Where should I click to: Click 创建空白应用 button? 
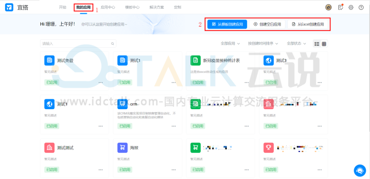pos(267,24)
